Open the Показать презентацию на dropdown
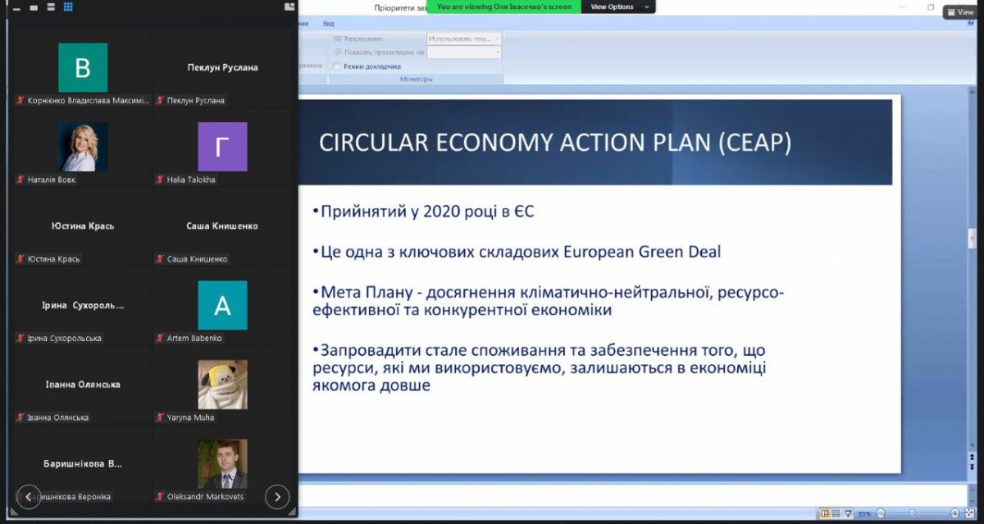 click(x=464, y=52)
